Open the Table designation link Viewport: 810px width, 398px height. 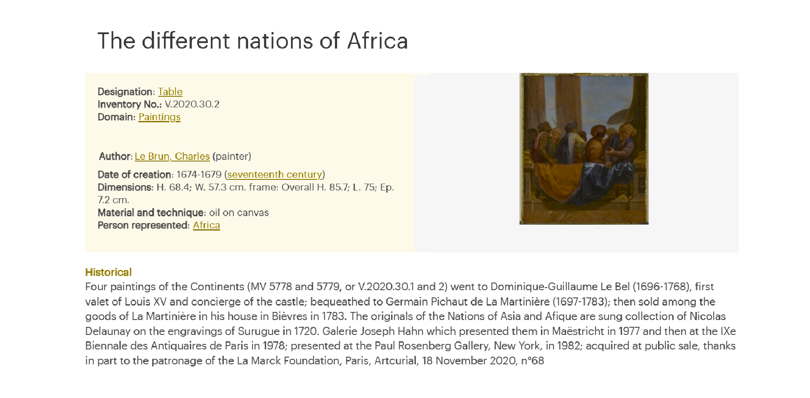pos(170,92)
